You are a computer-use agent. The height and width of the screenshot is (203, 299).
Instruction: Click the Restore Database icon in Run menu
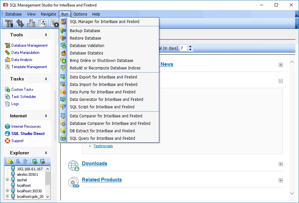point(63,38)
